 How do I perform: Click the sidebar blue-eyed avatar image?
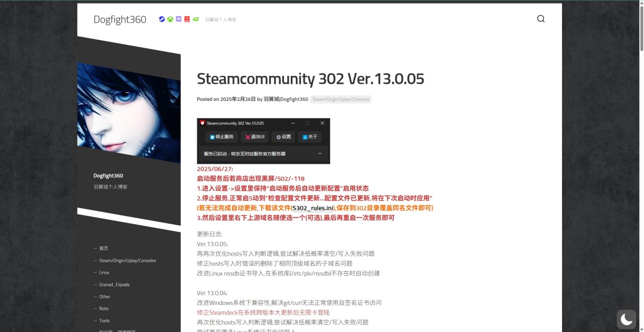[x=129, y=113]
